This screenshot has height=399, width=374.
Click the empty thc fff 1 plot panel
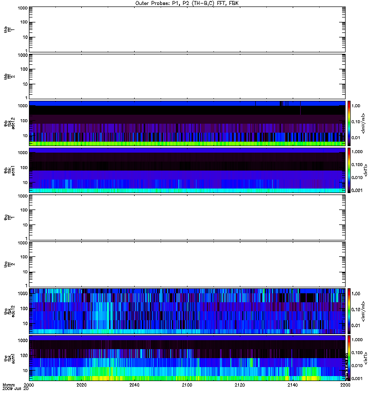[x=187, y=217]
